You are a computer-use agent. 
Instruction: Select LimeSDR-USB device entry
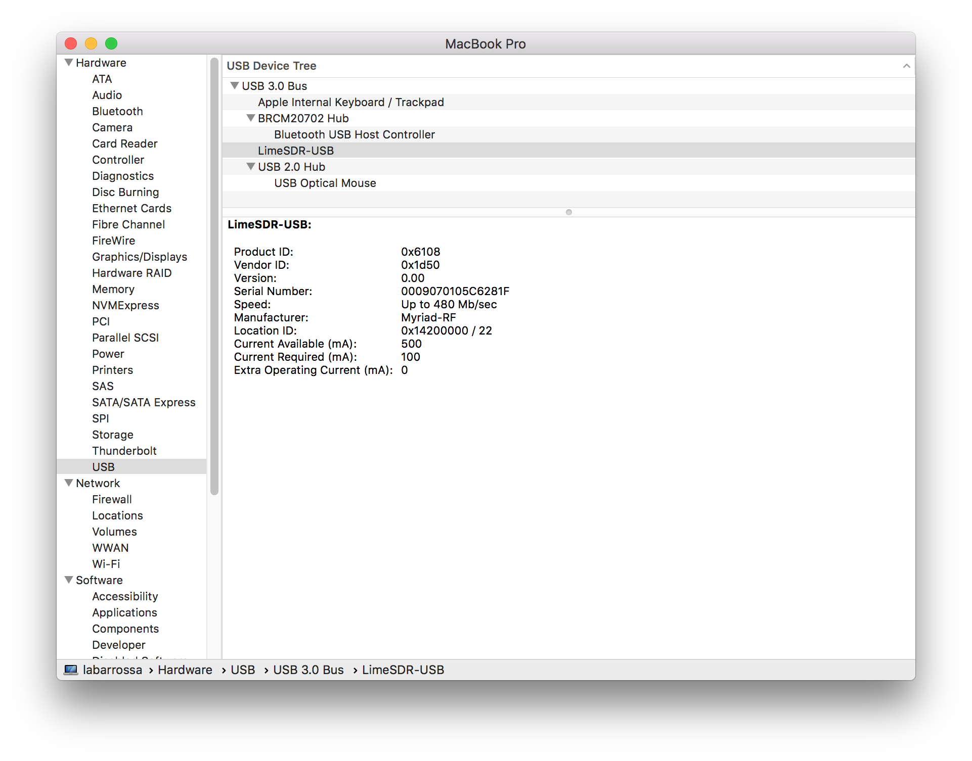tap(296, 150)
